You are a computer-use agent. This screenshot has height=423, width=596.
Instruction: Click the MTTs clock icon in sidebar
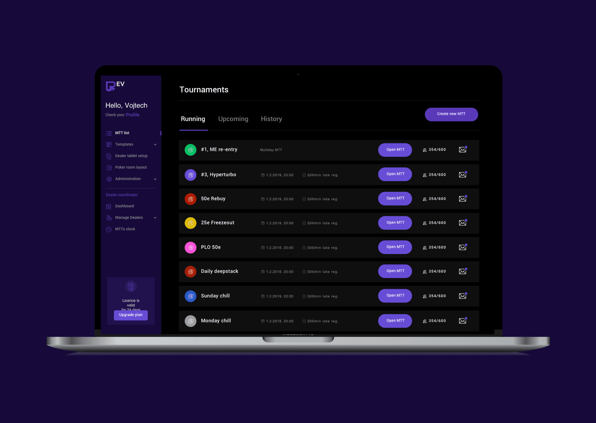pos(109,229)
